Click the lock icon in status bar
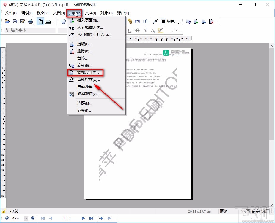Screen dimensions: 275x223 pyautogui.click(x=4, y=211)
